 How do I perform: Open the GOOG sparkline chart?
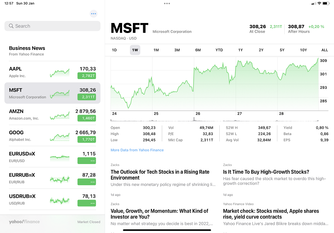pyautogui.click(x=60, y=137)
